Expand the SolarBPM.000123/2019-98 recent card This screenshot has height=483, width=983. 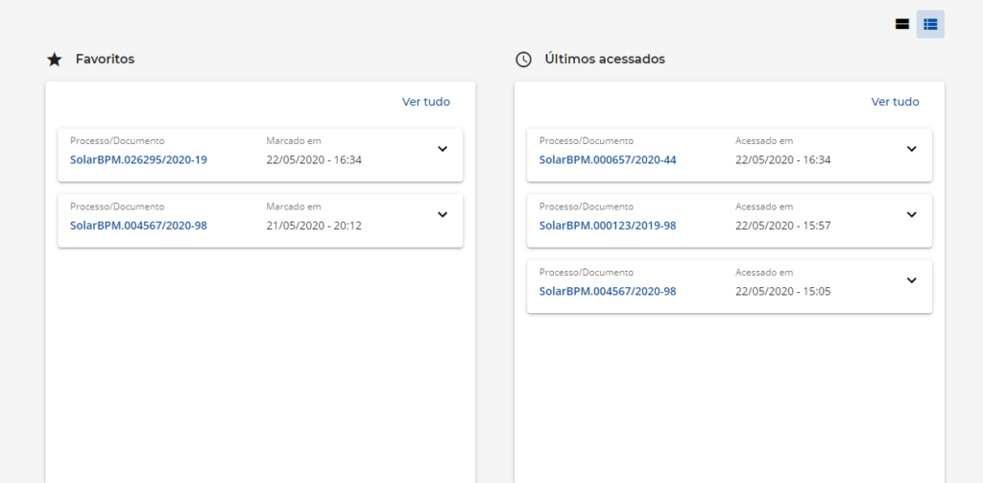point(912,214)
